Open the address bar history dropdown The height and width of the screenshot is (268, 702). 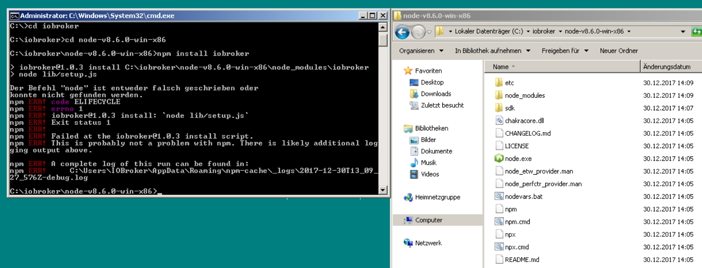[683, 32]
